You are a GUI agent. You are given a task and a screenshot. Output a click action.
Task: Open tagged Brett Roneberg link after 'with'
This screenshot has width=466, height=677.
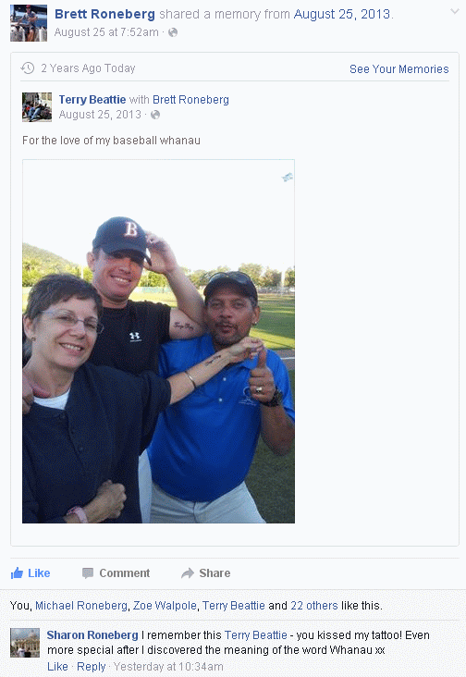(190, 100)
